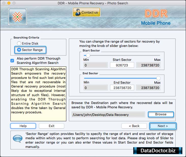Click the Start Sector Max field

(x=148, y=65)
